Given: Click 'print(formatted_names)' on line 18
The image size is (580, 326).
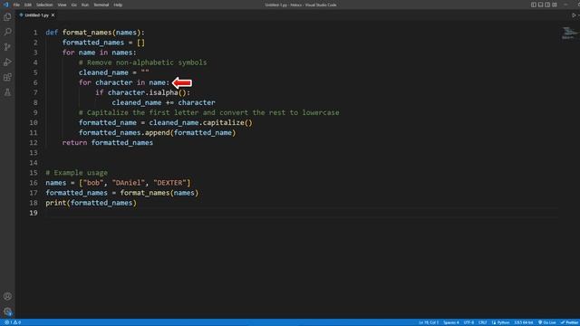Looking at the screenshot, I should pos(91,203).
